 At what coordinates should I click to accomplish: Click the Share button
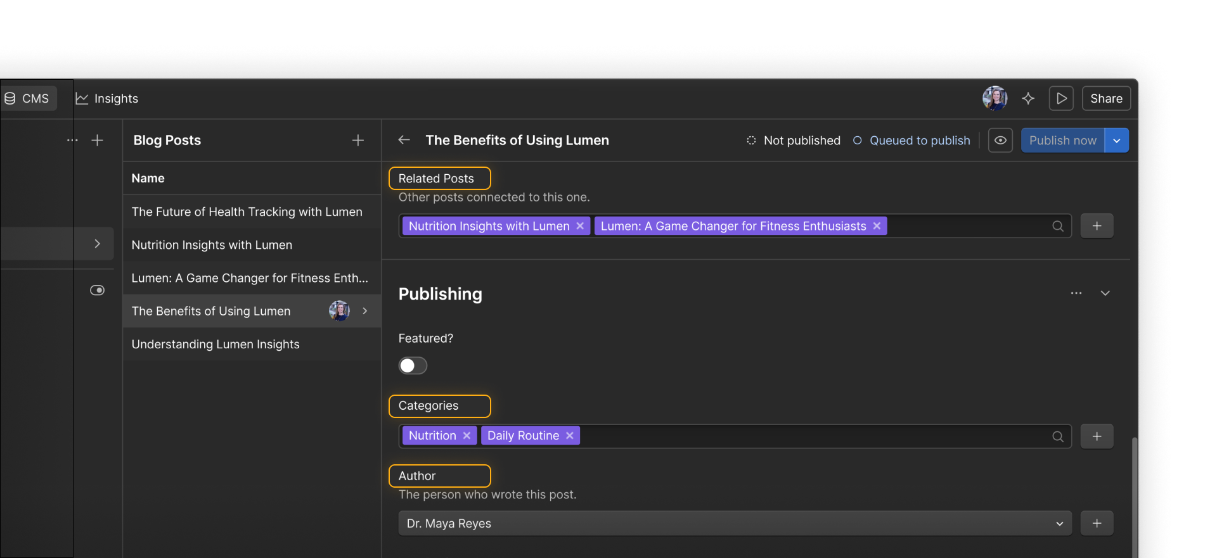(x=1106, y=99)
